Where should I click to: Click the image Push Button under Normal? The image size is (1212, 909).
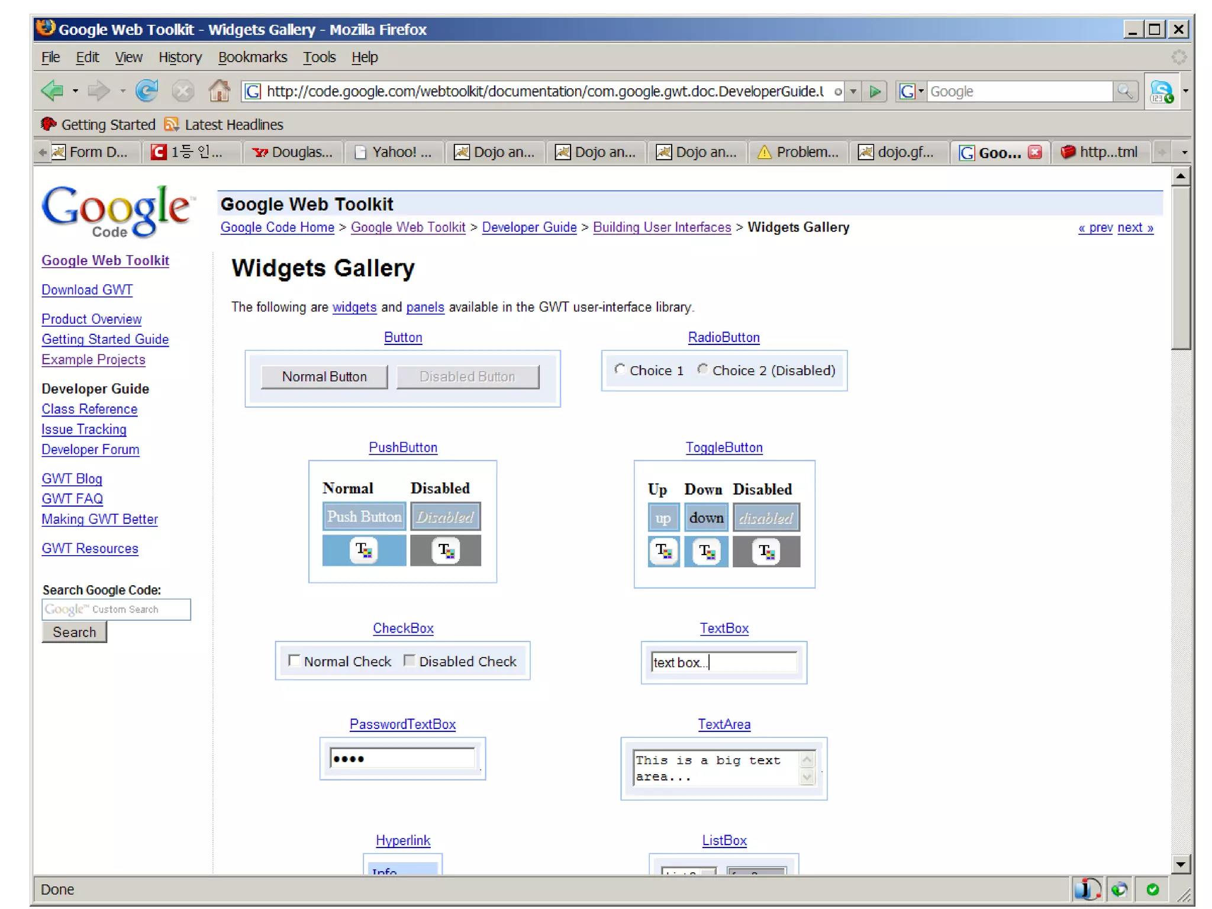coord(364,550)
